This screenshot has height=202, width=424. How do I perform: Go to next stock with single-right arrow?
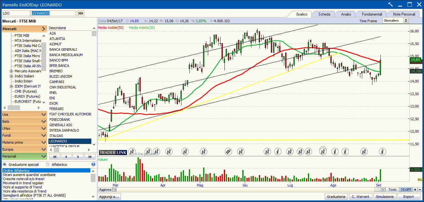point(78,157)
